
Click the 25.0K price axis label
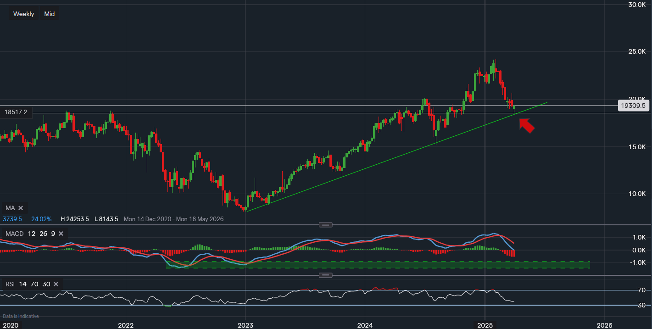(x=636, y=51)
